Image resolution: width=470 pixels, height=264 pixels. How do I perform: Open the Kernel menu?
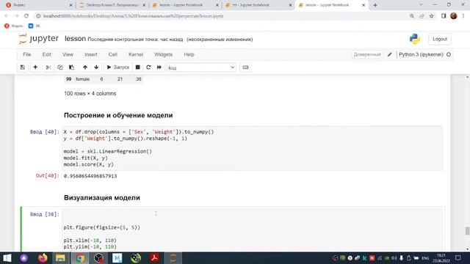[136, 54]
